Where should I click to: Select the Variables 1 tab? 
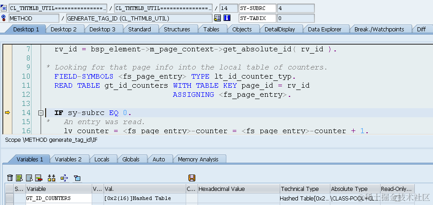(30, 159)
